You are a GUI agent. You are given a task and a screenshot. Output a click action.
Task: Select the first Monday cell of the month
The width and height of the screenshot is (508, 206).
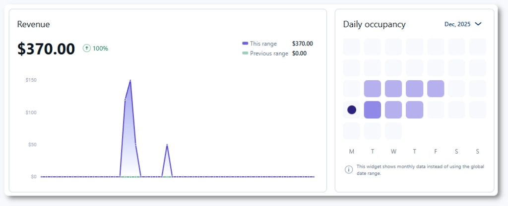[x=352, y=47]
